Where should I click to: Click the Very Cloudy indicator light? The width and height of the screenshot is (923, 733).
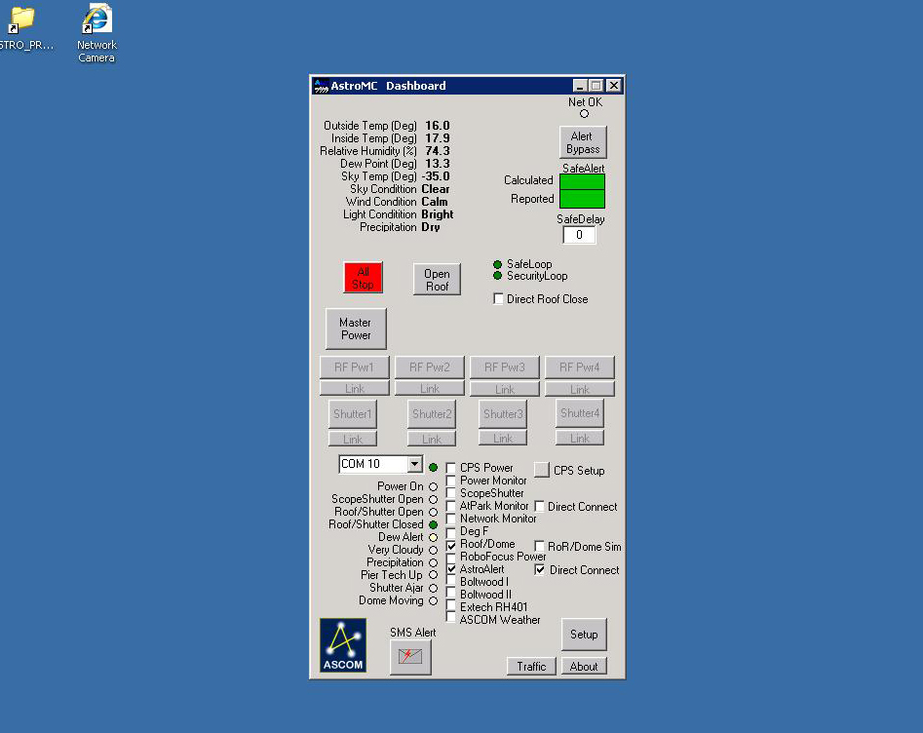tap(434, 550)
